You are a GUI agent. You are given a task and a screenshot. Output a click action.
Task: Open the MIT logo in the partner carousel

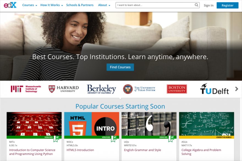click(x=26, y=89)
